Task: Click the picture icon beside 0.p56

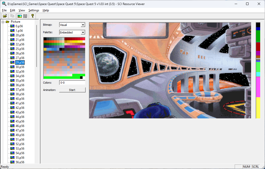Action: tap(12, 26)
